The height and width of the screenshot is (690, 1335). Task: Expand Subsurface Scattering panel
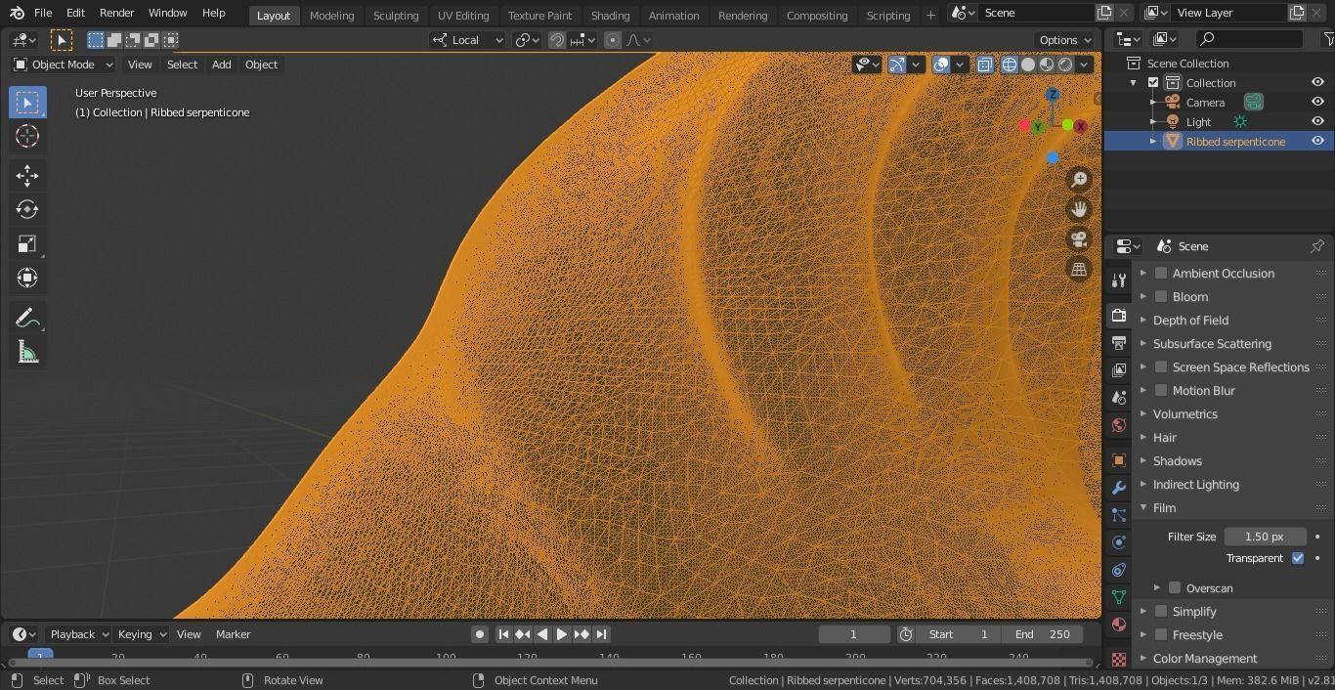1143,343
